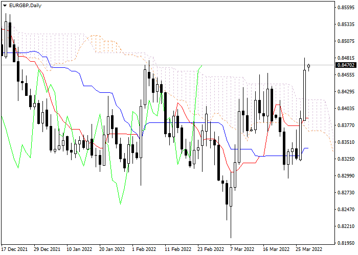The image size is (358, 255).
Task: Click the 29 Dec 2021 date label
Action: 47,249
